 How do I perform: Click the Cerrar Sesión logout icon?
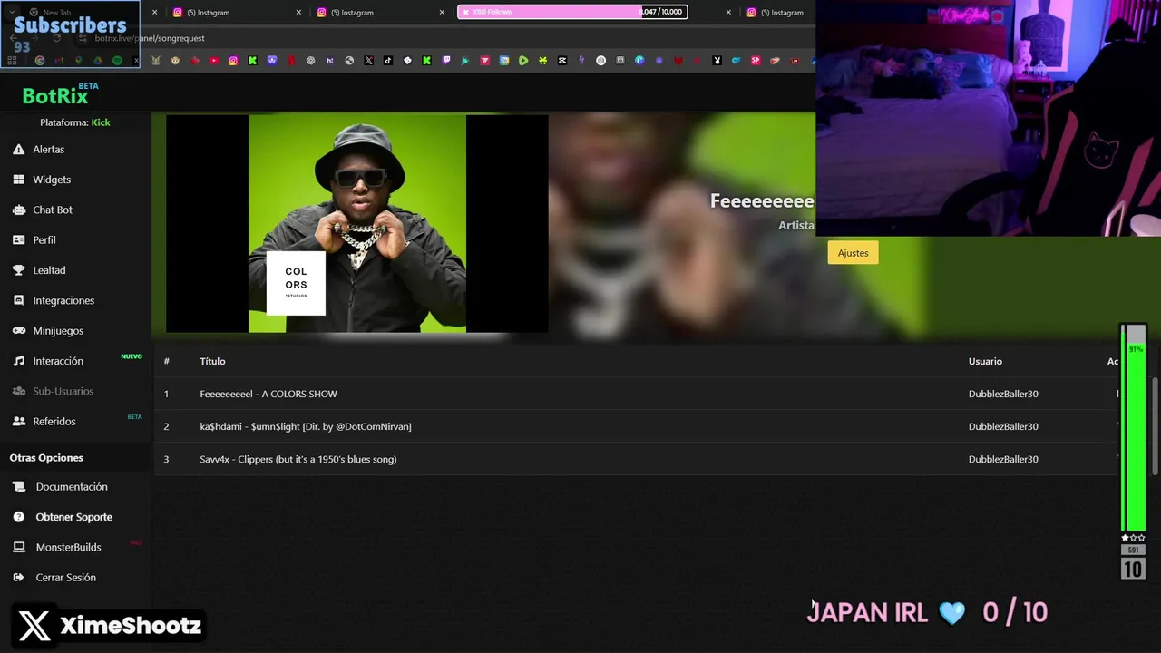click(x=18, y=578)
